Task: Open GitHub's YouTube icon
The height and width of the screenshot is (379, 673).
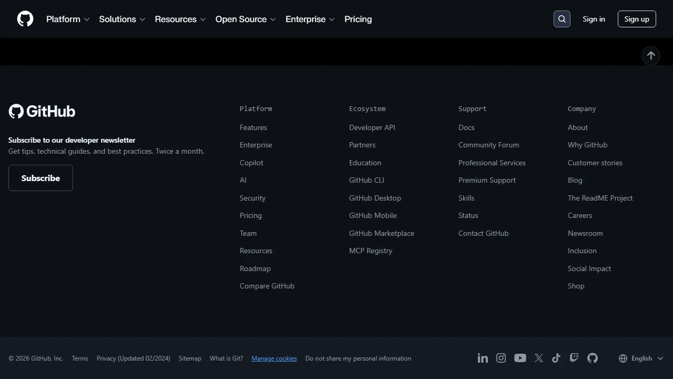Action: (x=520, y=358)
